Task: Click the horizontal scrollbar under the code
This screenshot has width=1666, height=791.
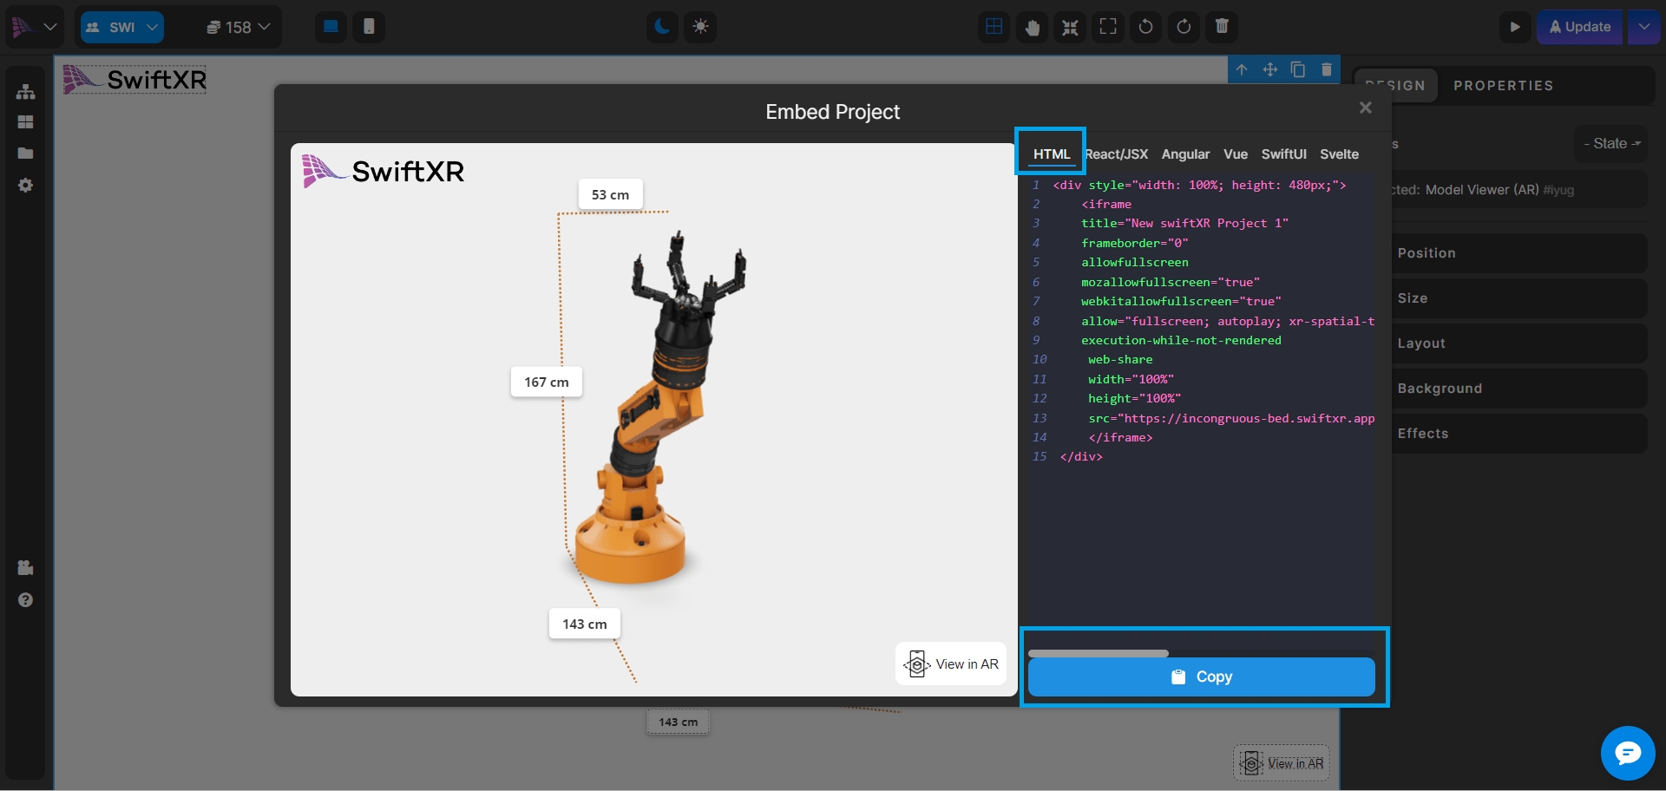Action: click(1098, 653)
